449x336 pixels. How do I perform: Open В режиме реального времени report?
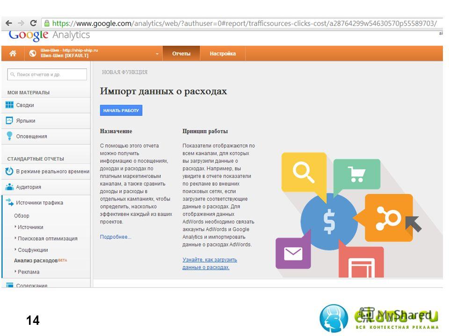pos(46,171)
